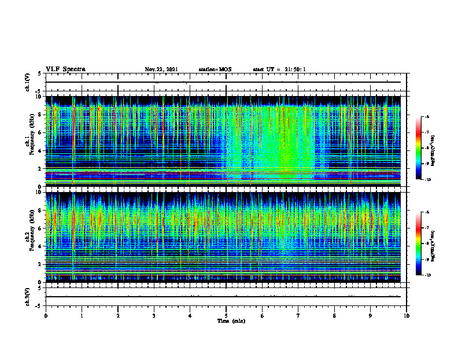Image resolution: width=458 pixels, height=354 pixels.
Task: Click ch.1 colorbar top tick "-6"
Action: point(427,117)
